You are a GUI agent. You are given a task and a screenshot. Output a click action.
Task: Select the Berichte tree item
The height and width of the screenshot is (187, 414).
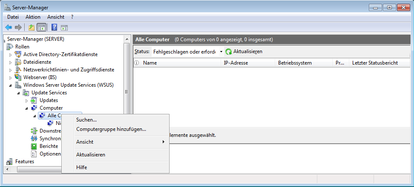49,146
